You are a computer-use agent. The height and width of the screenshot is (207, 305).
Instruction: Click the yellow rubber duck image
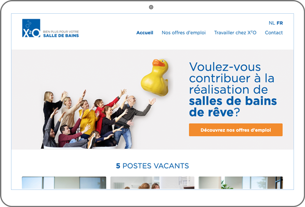155,78
